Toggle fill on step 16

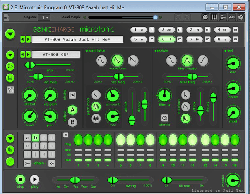235,155
